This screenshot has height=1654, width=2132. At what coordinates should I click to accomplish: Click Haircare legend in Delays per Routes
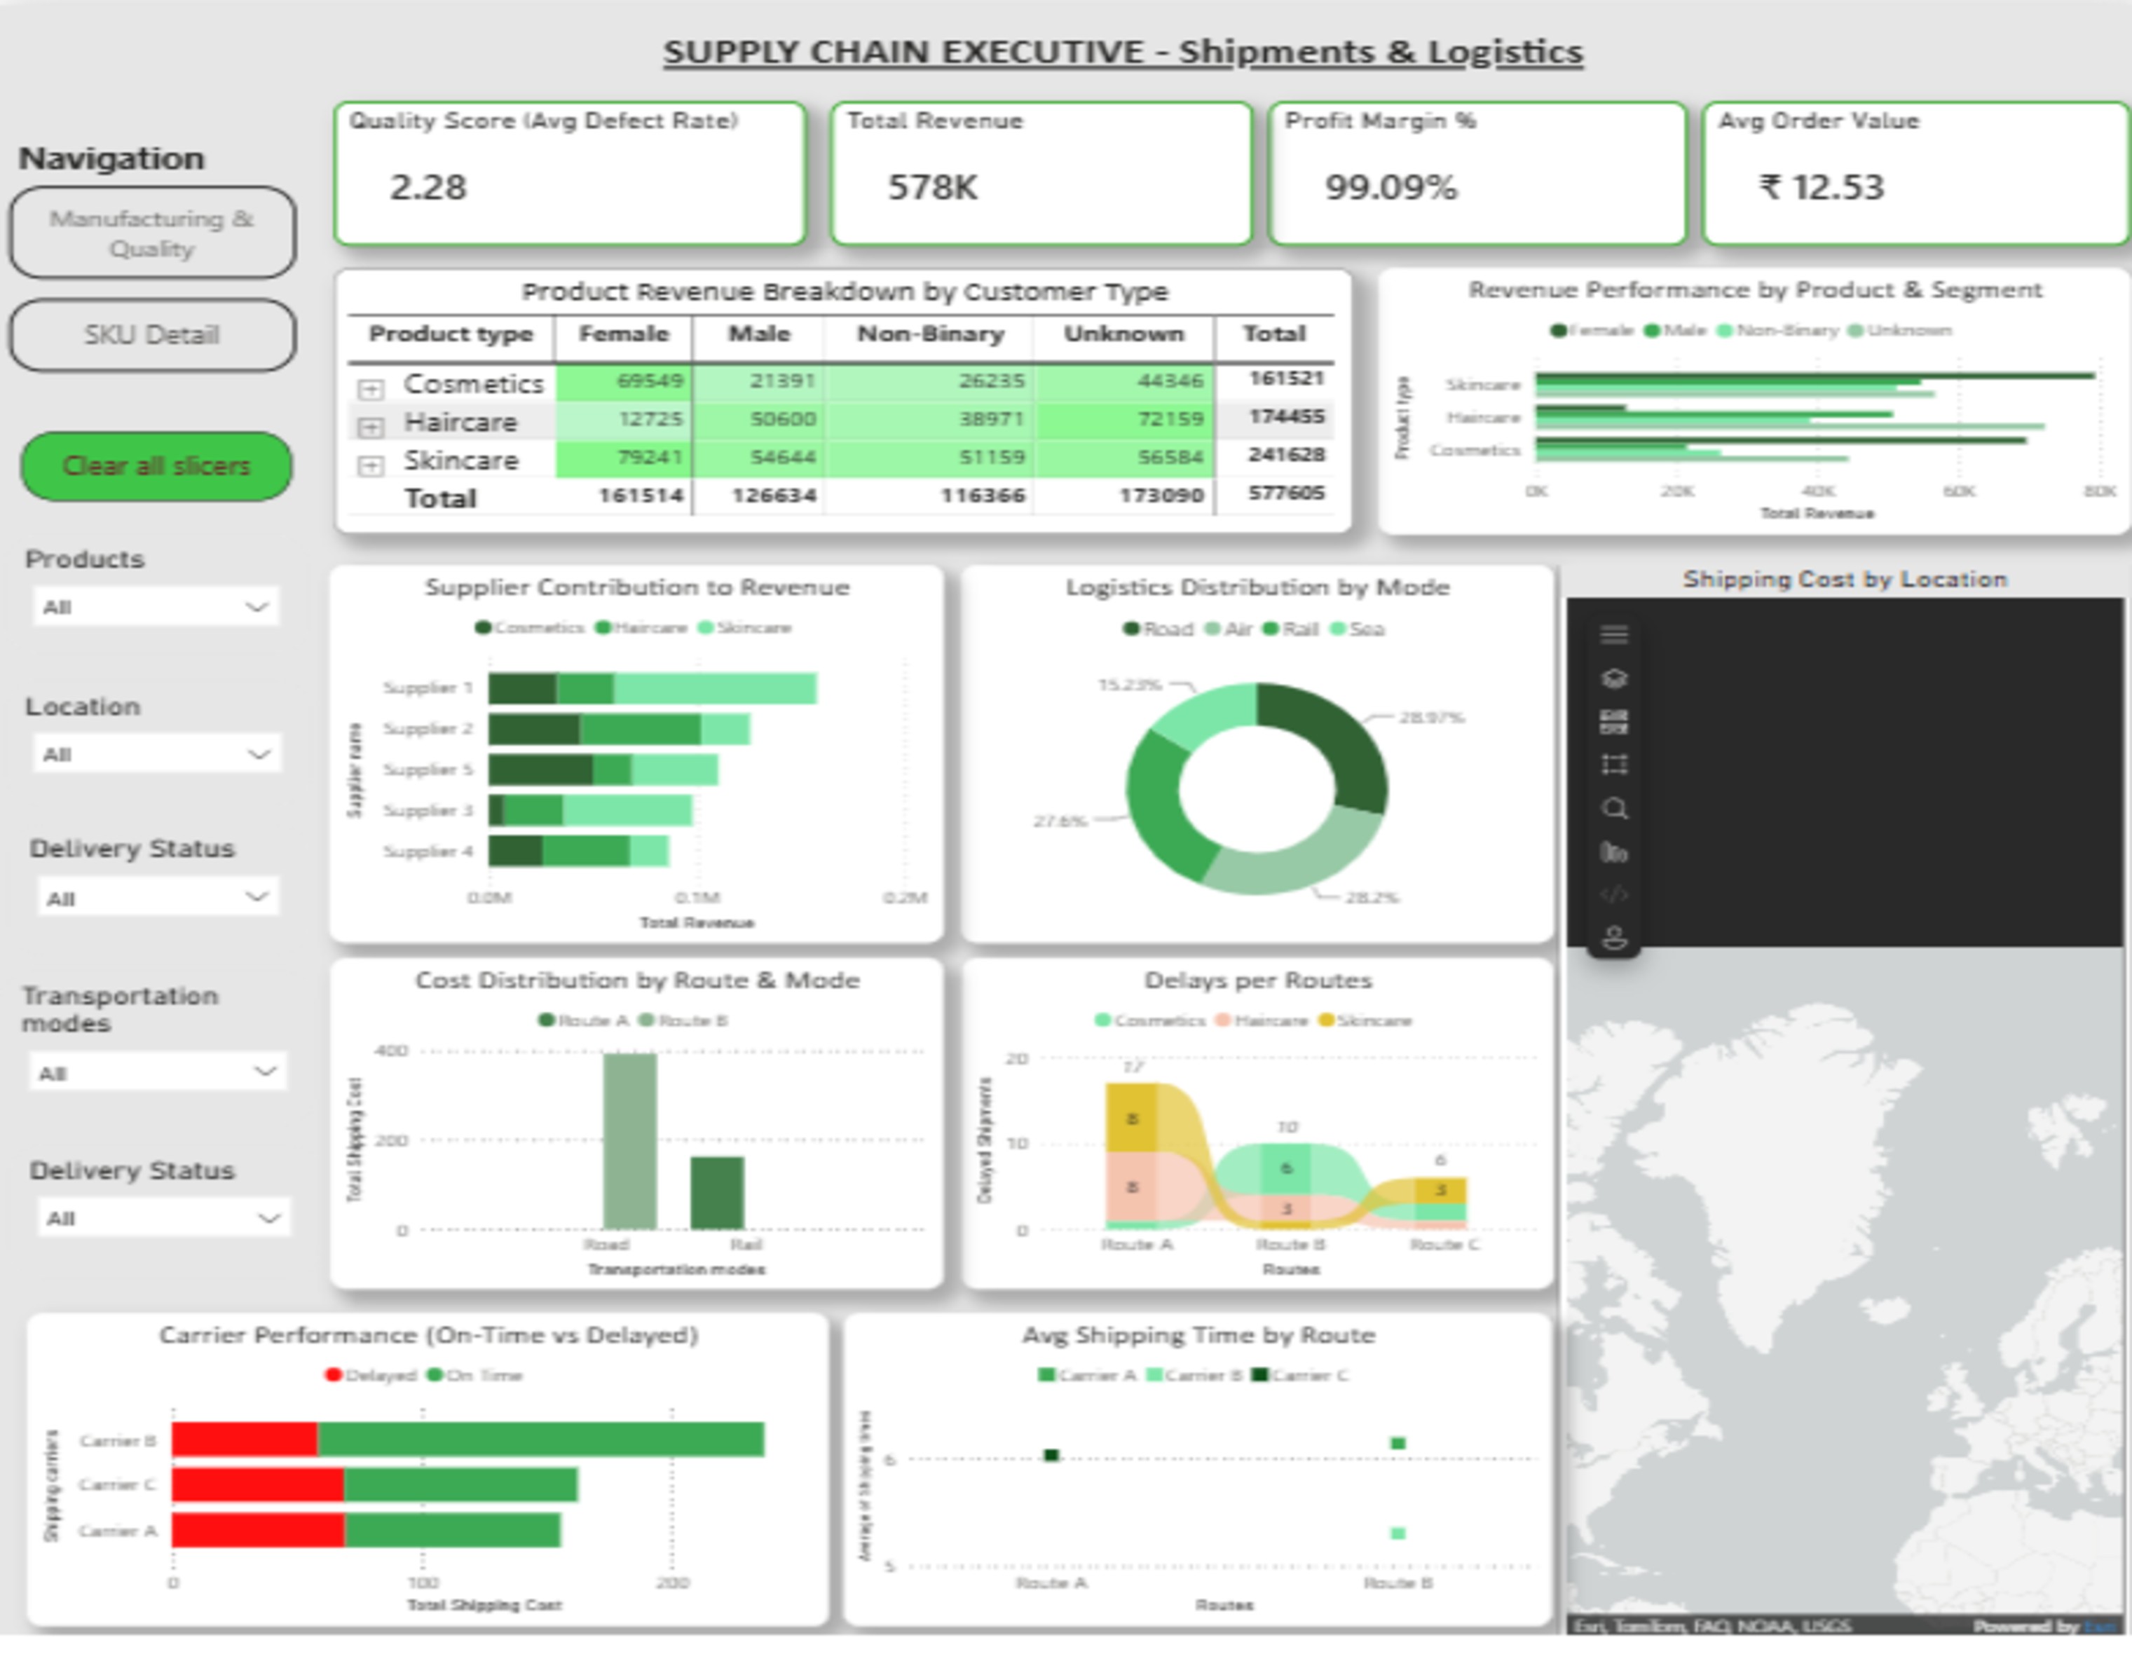click(1262, 1020)
